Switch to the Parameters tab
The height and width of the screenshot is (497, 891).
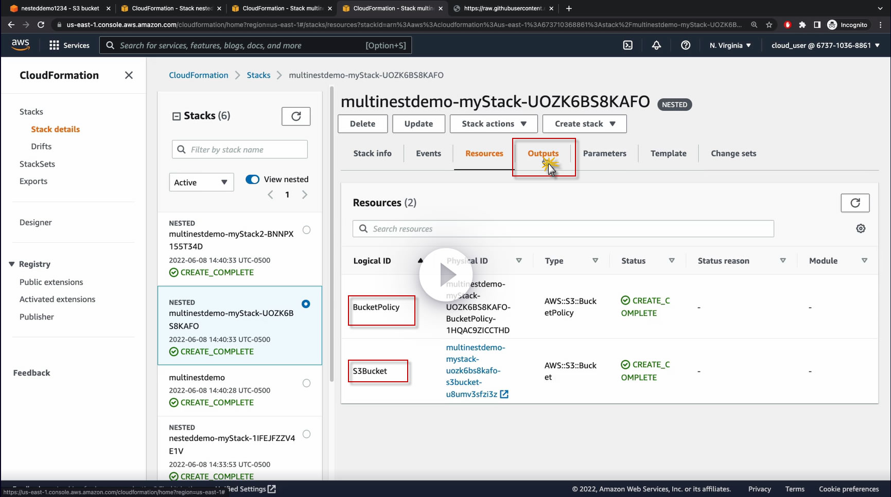click(x=605, y=153)
